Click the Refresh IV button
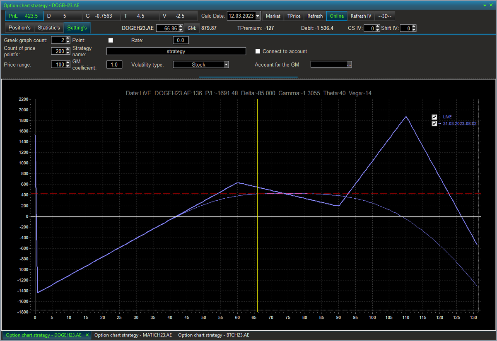 tap(361, 16)
